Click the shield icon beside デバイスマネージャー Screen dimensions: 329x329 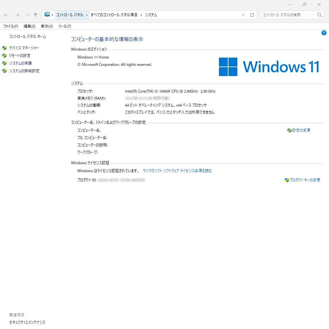(4, 48)
